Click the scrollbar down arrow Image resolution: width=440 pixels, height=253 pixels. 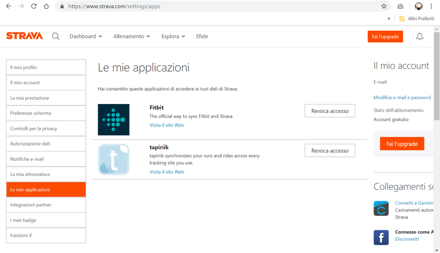(x=436, y=250)
